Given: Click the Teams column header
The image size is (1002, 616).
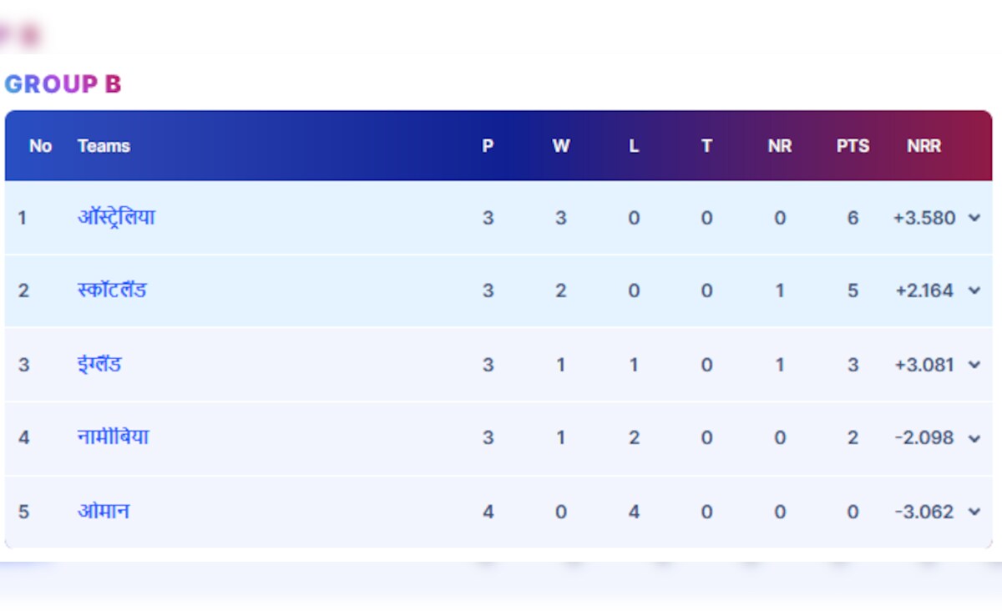Looking at the screenshot, I should (x=104, y=146).
